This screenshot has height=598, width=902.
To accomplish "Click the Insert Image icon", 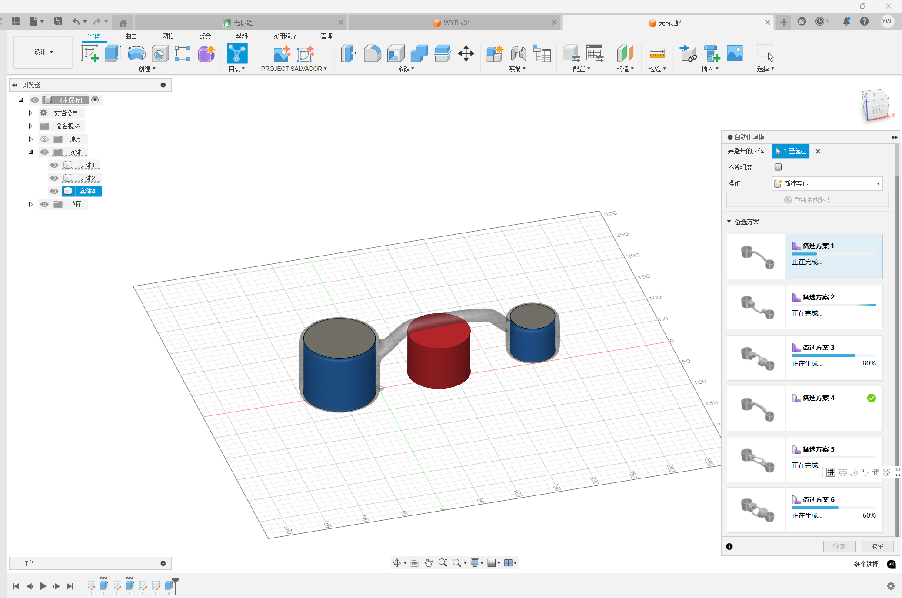I will [x=735, y=53].
